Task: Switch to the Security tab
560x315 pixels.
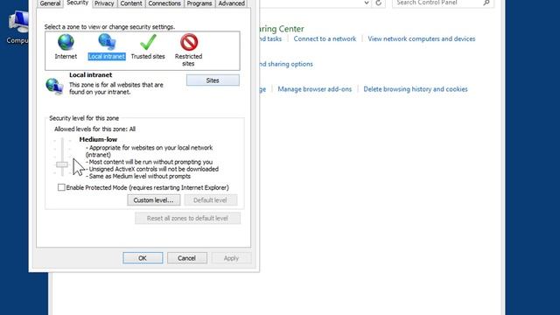Action: (x=78, y=3)
